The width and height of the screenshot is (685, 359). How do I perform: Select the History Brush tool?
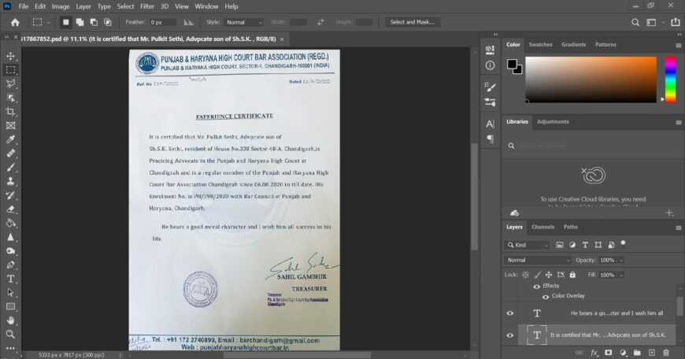click(x=10, y=195)
